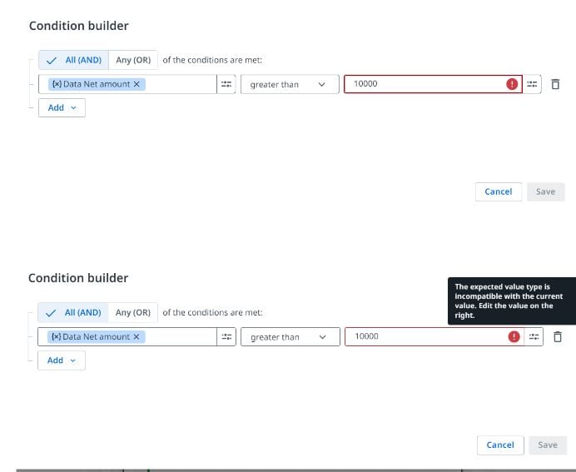
Task: Click Cancel in lower condition builder
Action: coord(500,445)
